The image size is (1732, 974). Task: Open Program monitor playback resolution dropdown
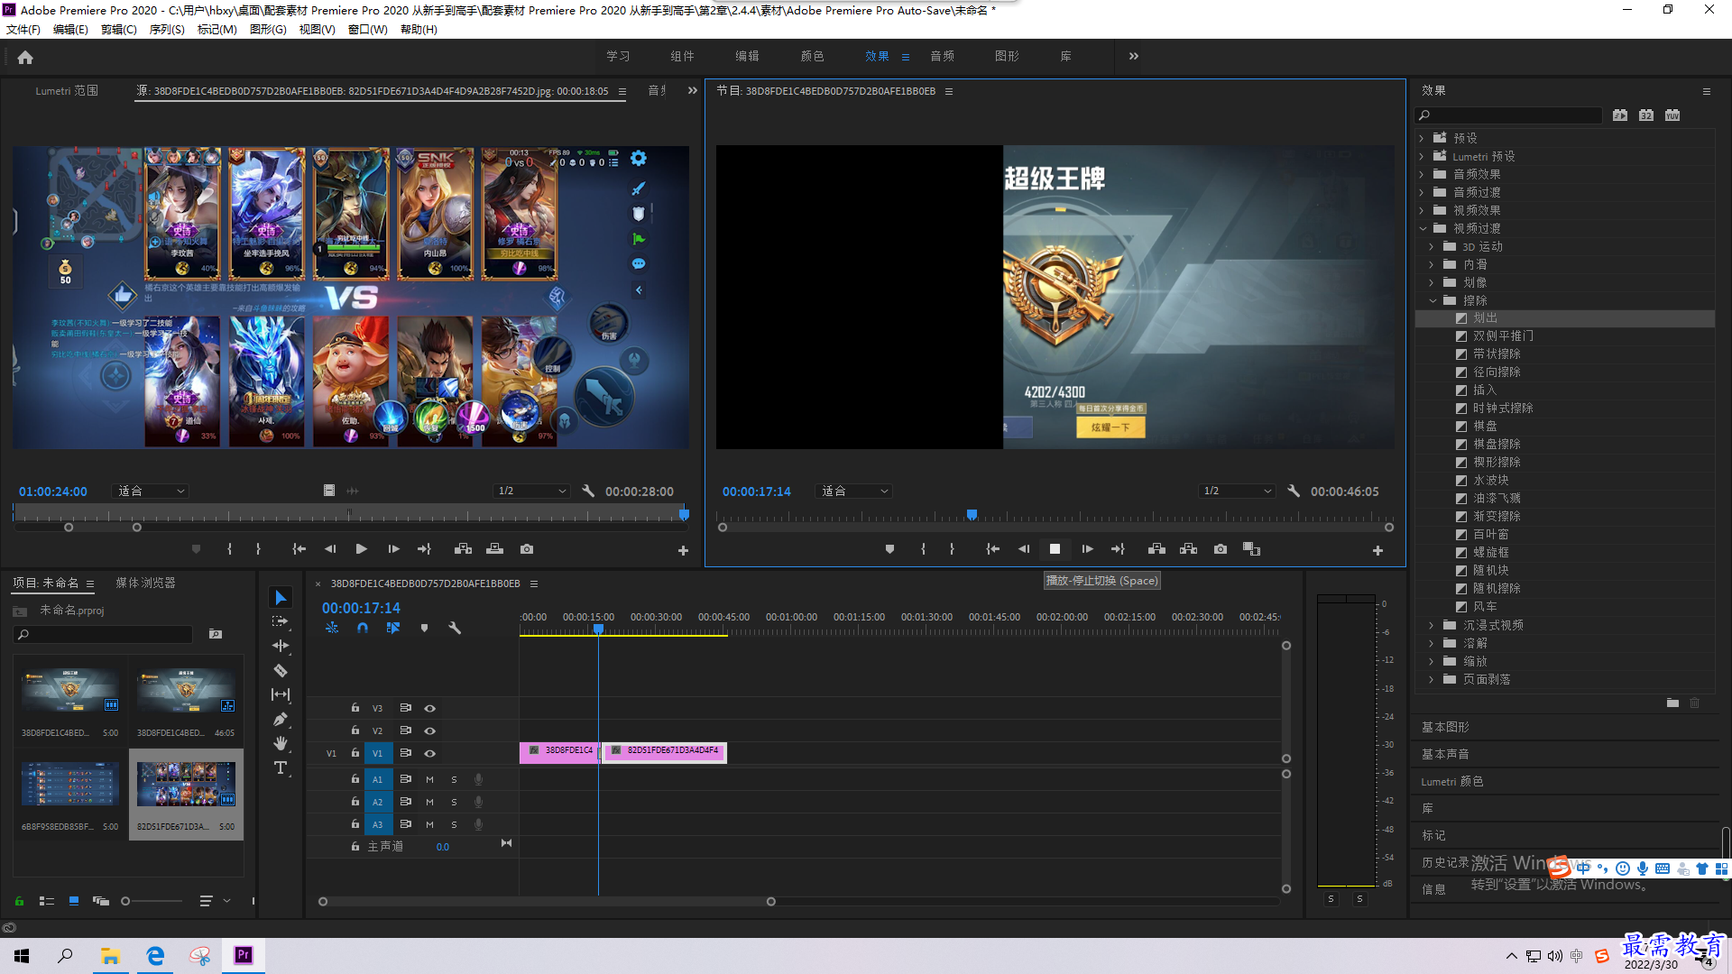tap(1237, 491)
